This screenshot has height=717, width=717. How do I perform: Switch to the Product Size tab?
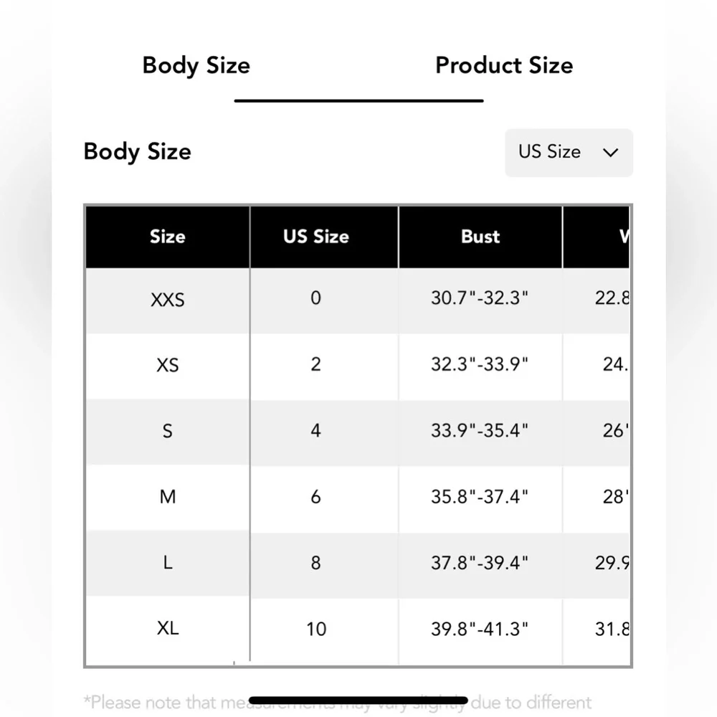click(504, 65)
